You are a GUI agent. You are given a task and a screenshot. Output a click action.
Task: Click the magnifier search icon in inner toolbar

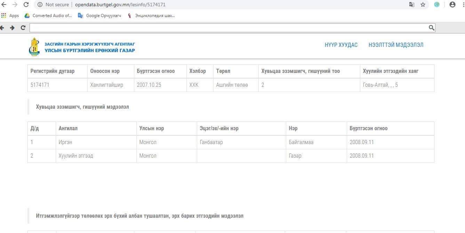[431, 28]
